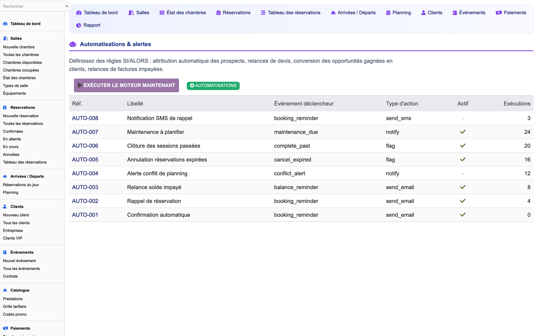
Task: Click the 'send_sms' action type cell
Action: (x=399, y=118)
